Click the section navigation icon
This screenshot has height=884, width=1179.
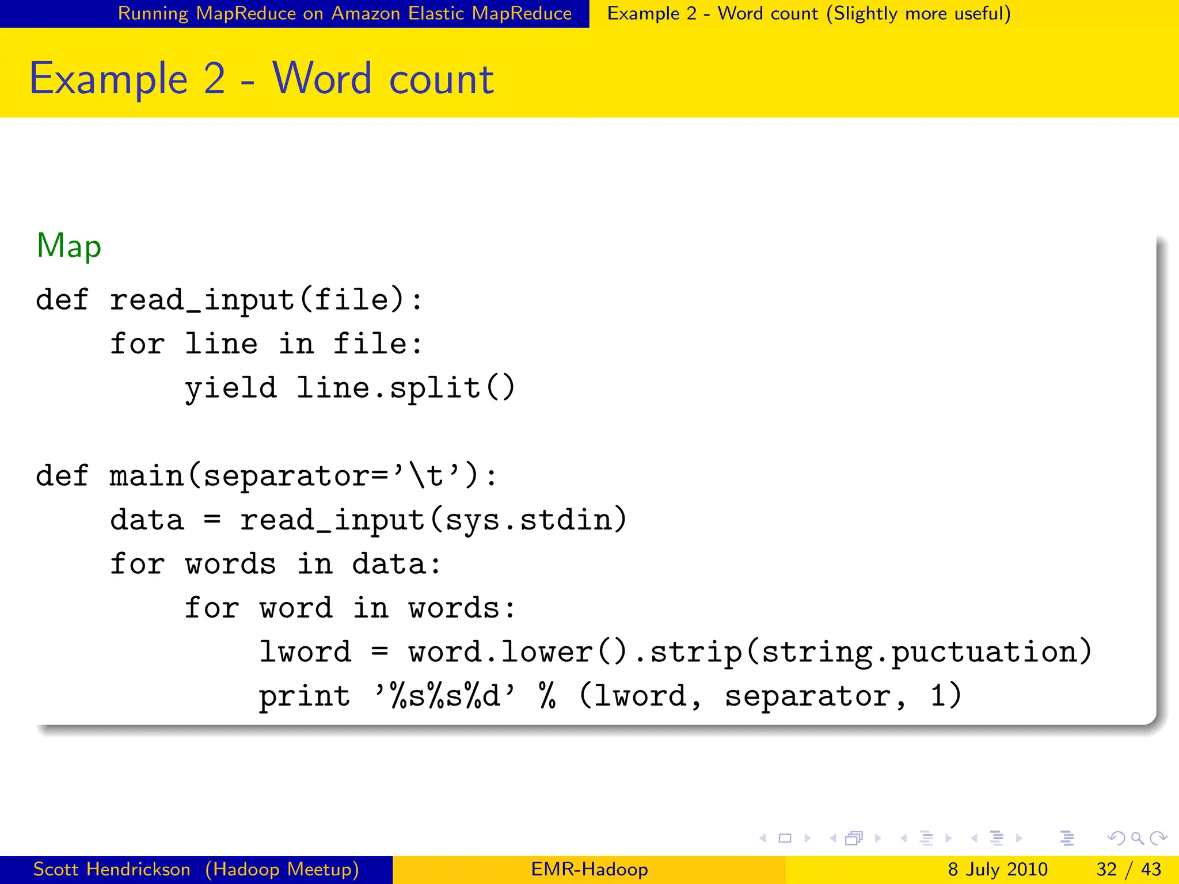point(997,839)
